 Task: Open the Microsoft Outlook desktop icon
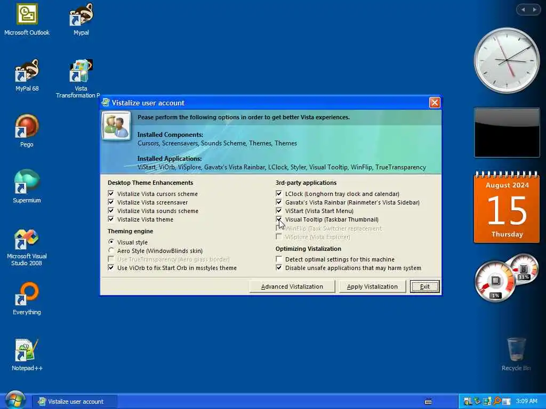point(27,19)
